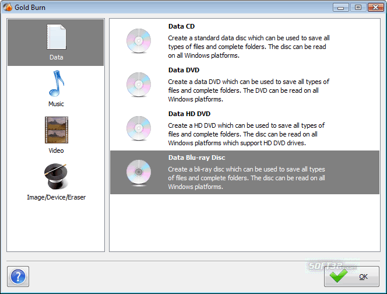Maximize the Gold Burn window
Screen dimensions: 387x294
coord(358,8)
